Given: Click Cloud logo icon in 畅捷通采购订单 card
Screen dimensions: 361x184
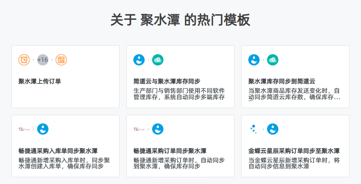Looking at the screenshot, I should 139,129.
